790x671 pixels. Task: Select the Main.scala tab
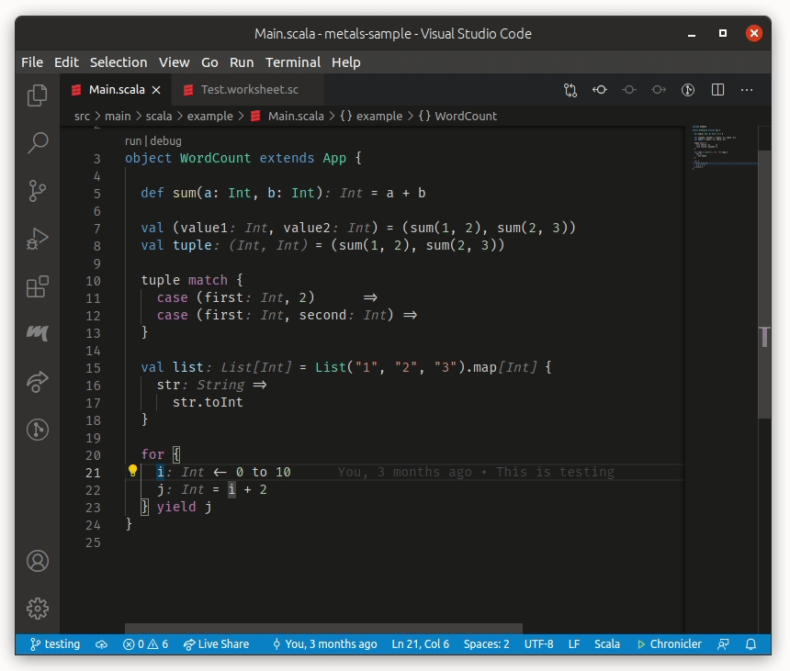pyautogui.click(x=116, y=90)
